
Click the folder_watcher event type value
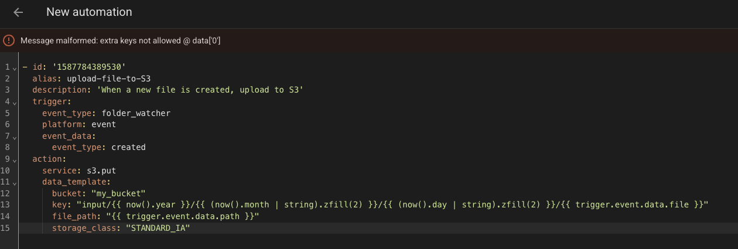point(136,113)
